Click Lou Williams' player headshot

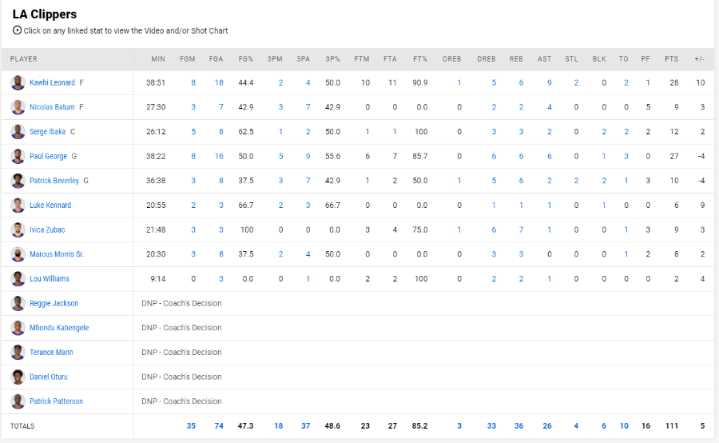point(18,278)
